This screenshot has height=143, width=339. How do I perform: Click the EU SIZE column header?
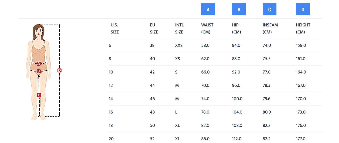point(154,28)
